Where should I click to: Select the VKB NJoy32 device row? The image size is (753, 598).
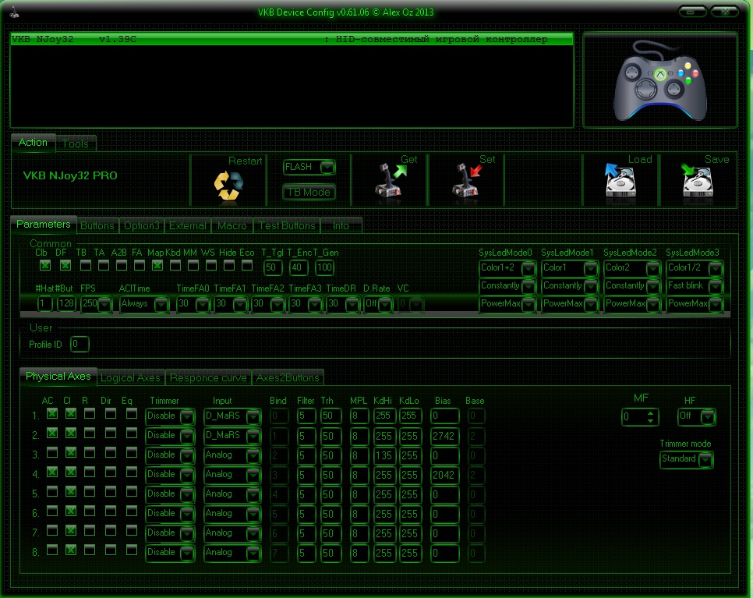(292, 40)
